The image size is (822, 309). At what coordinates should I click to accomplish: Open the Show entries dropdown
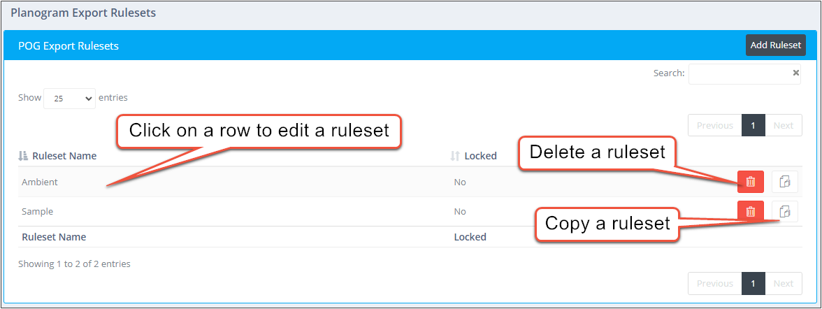(70, 98)
